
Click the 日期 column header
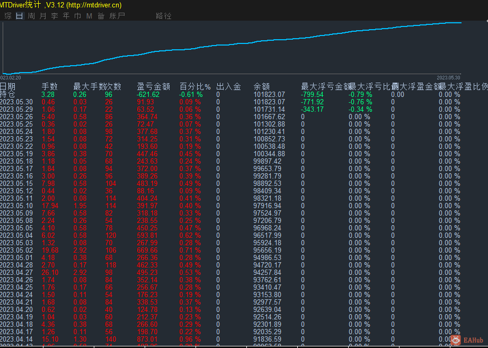(x=7, y=86)
